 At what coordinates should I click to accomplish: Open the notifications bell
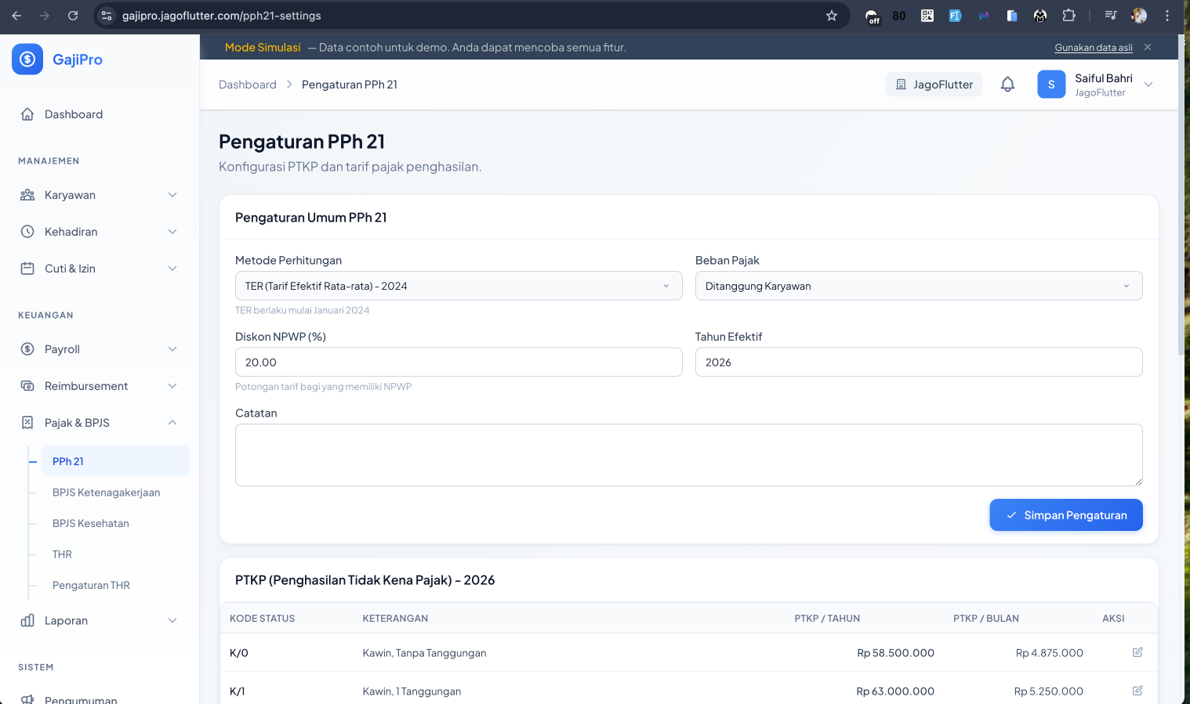pyautogui.click(x=1007, y=85)
